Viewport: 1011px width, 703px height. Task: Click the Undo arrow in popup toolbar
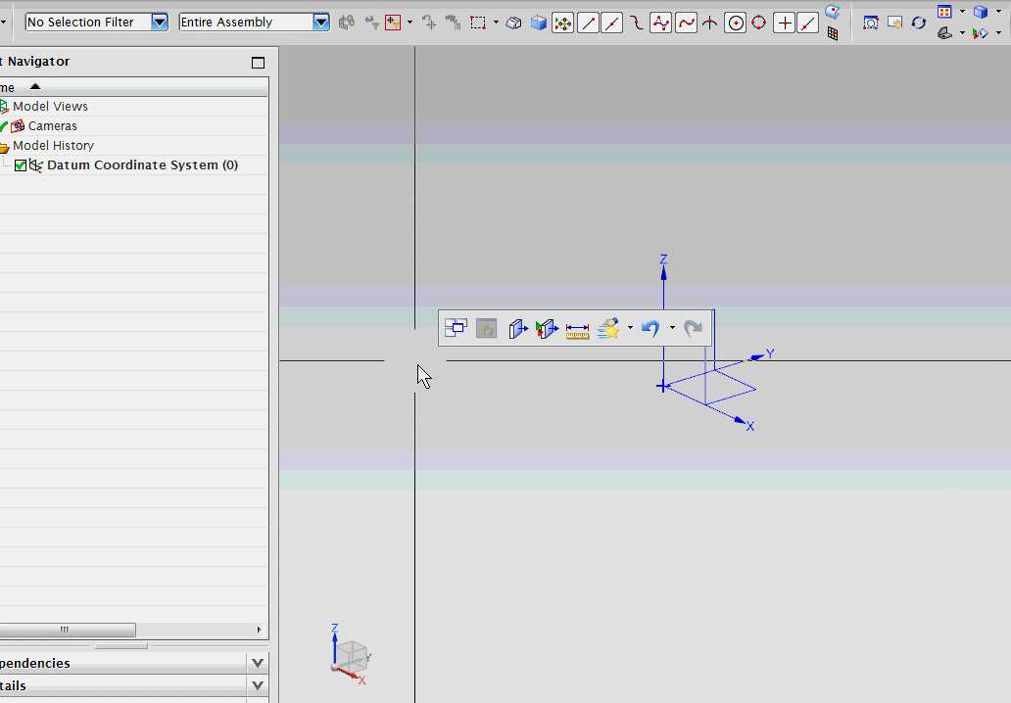650,329
